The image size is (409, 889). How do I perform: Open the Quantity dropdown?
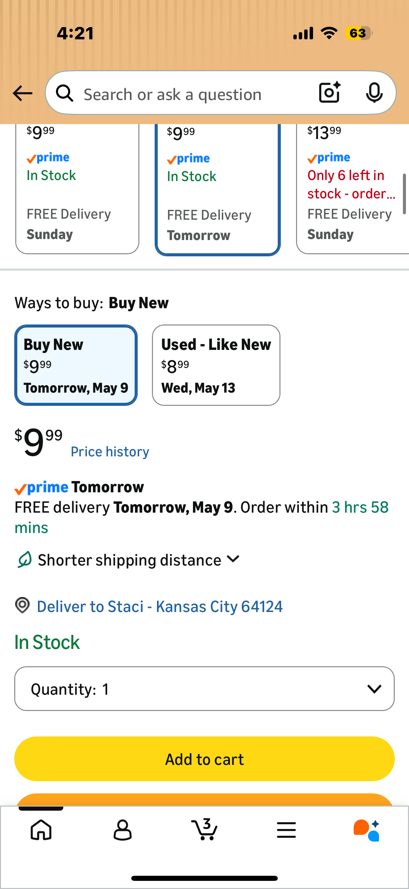point(204,689)
